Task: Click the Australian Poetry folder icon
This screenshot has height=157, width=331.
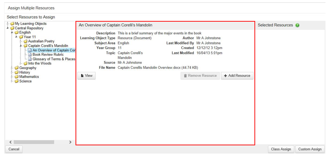Action: 26,41
